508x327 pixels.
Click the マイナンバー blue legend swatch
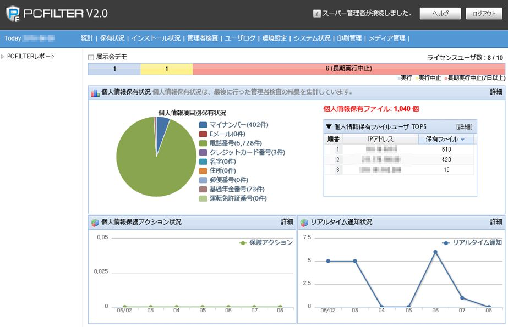click(203, 125)
